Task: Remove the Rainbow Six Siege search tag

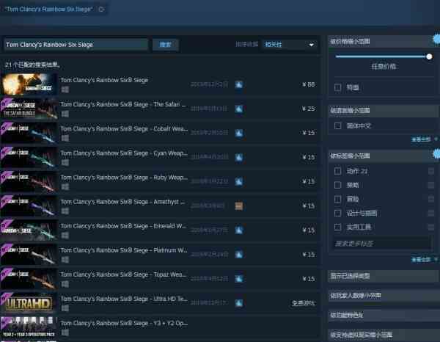Action: pos(102,10)
